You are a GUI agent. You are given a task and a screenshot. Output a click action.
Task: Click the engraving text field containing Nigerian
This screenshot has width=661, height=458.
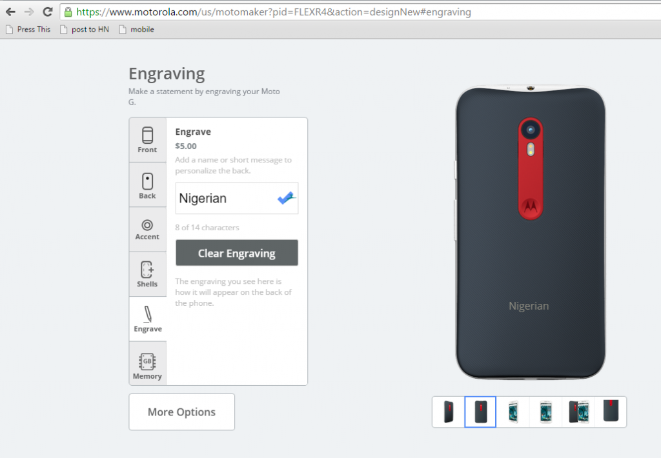236,198
